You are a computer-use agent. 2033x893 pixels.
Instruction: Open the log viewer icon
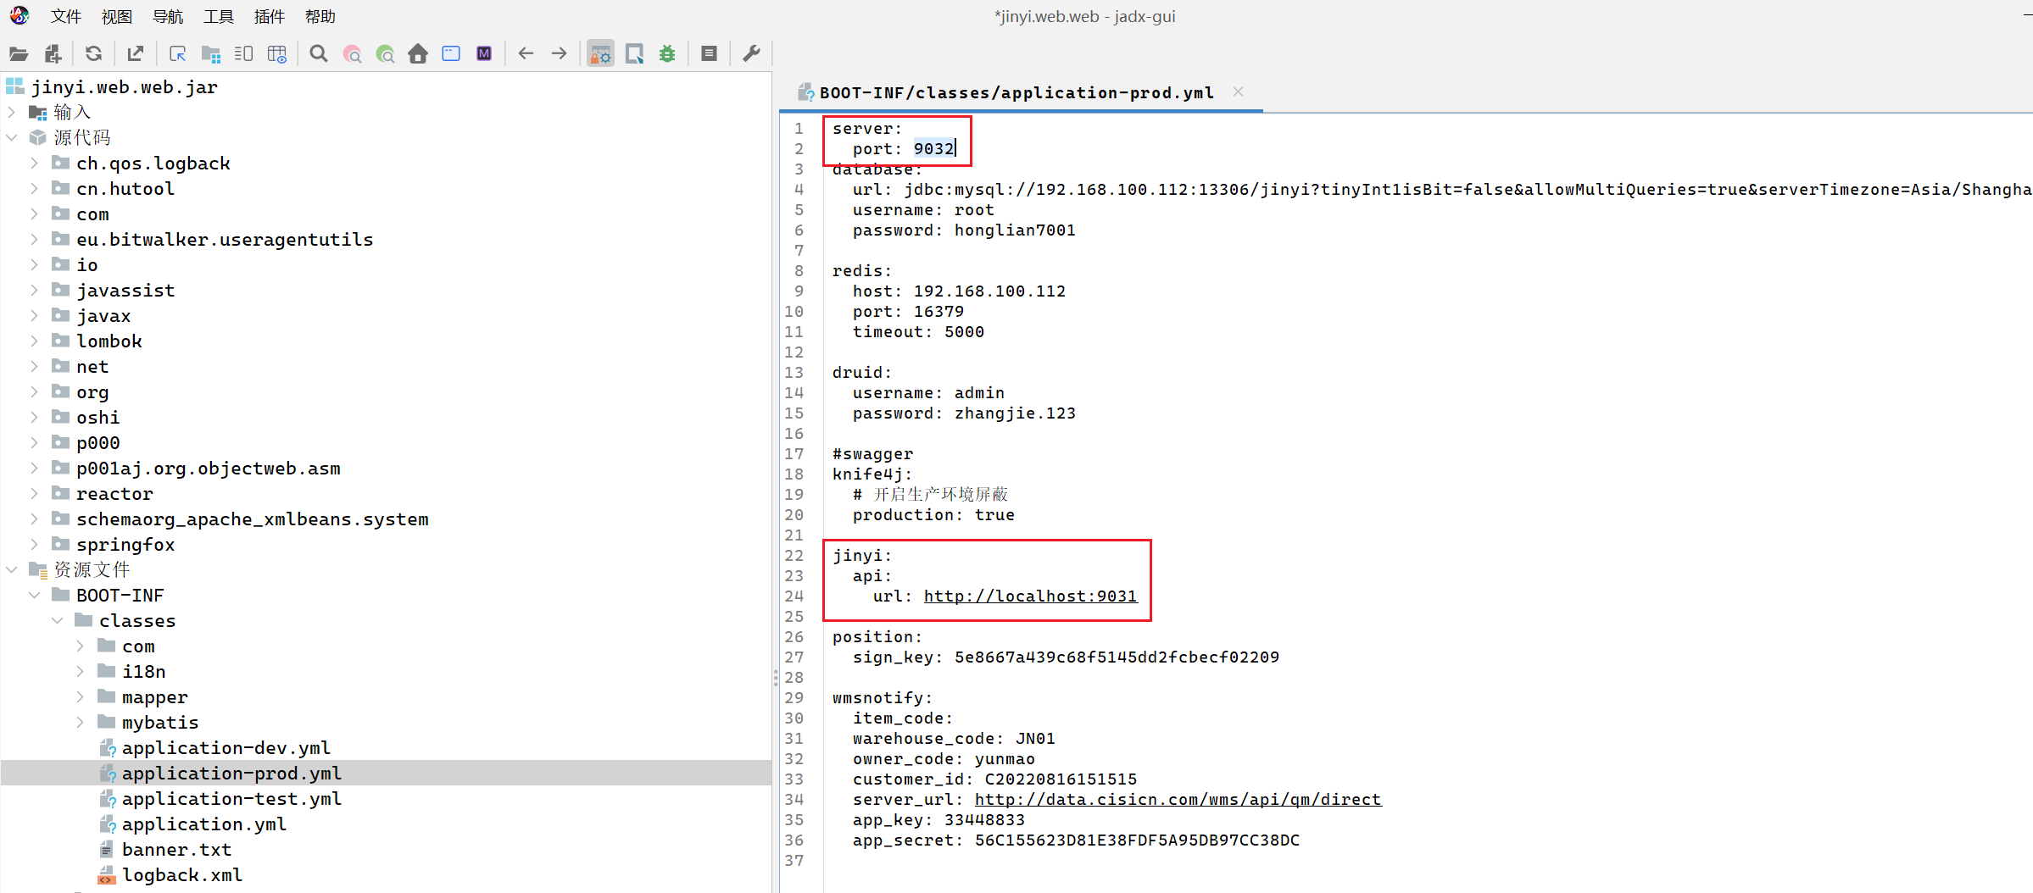710,54
